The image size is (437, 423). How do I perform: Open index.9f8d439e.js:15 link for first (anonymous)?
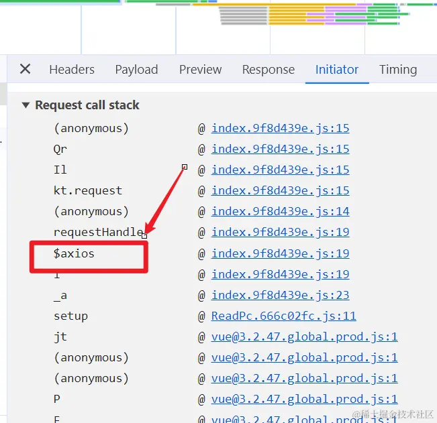pos(281,128)
